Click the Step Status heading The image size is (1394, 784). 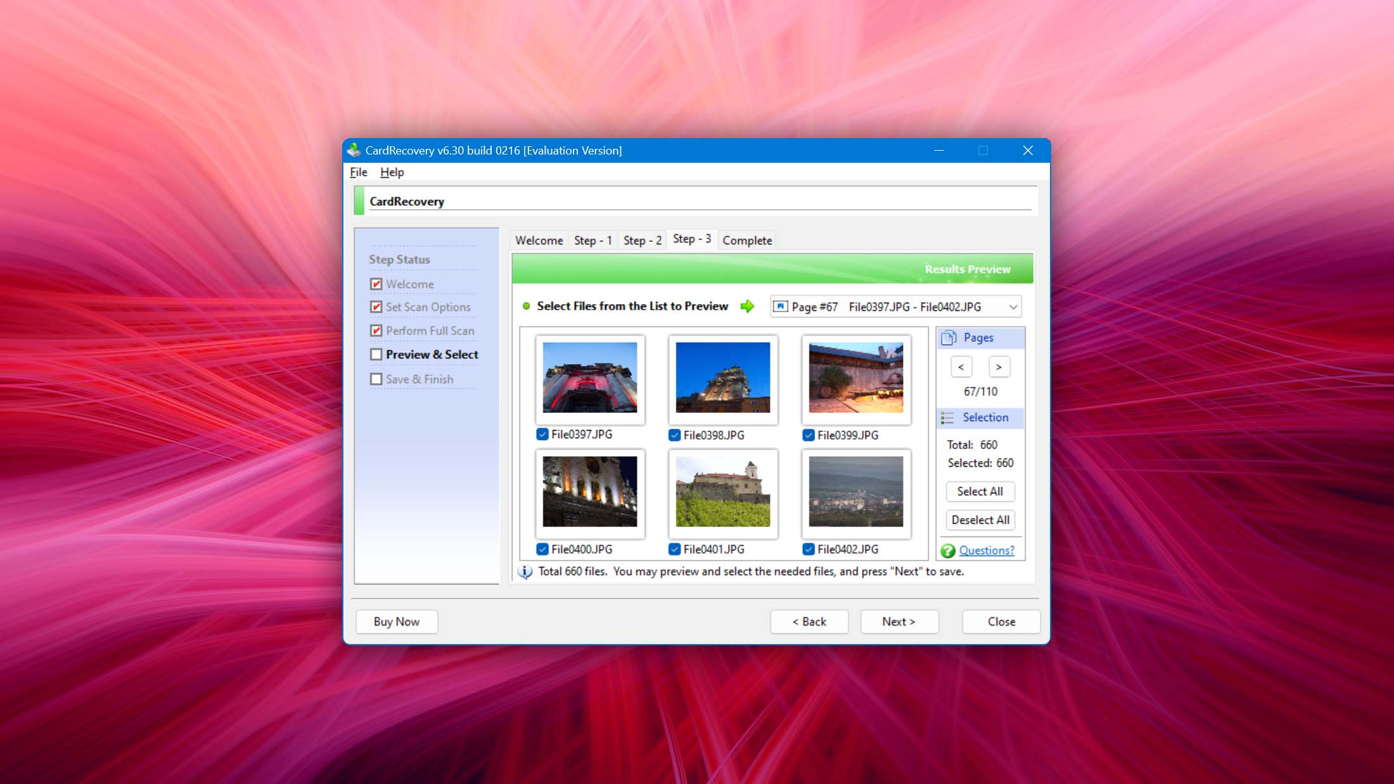coord(399,260)
